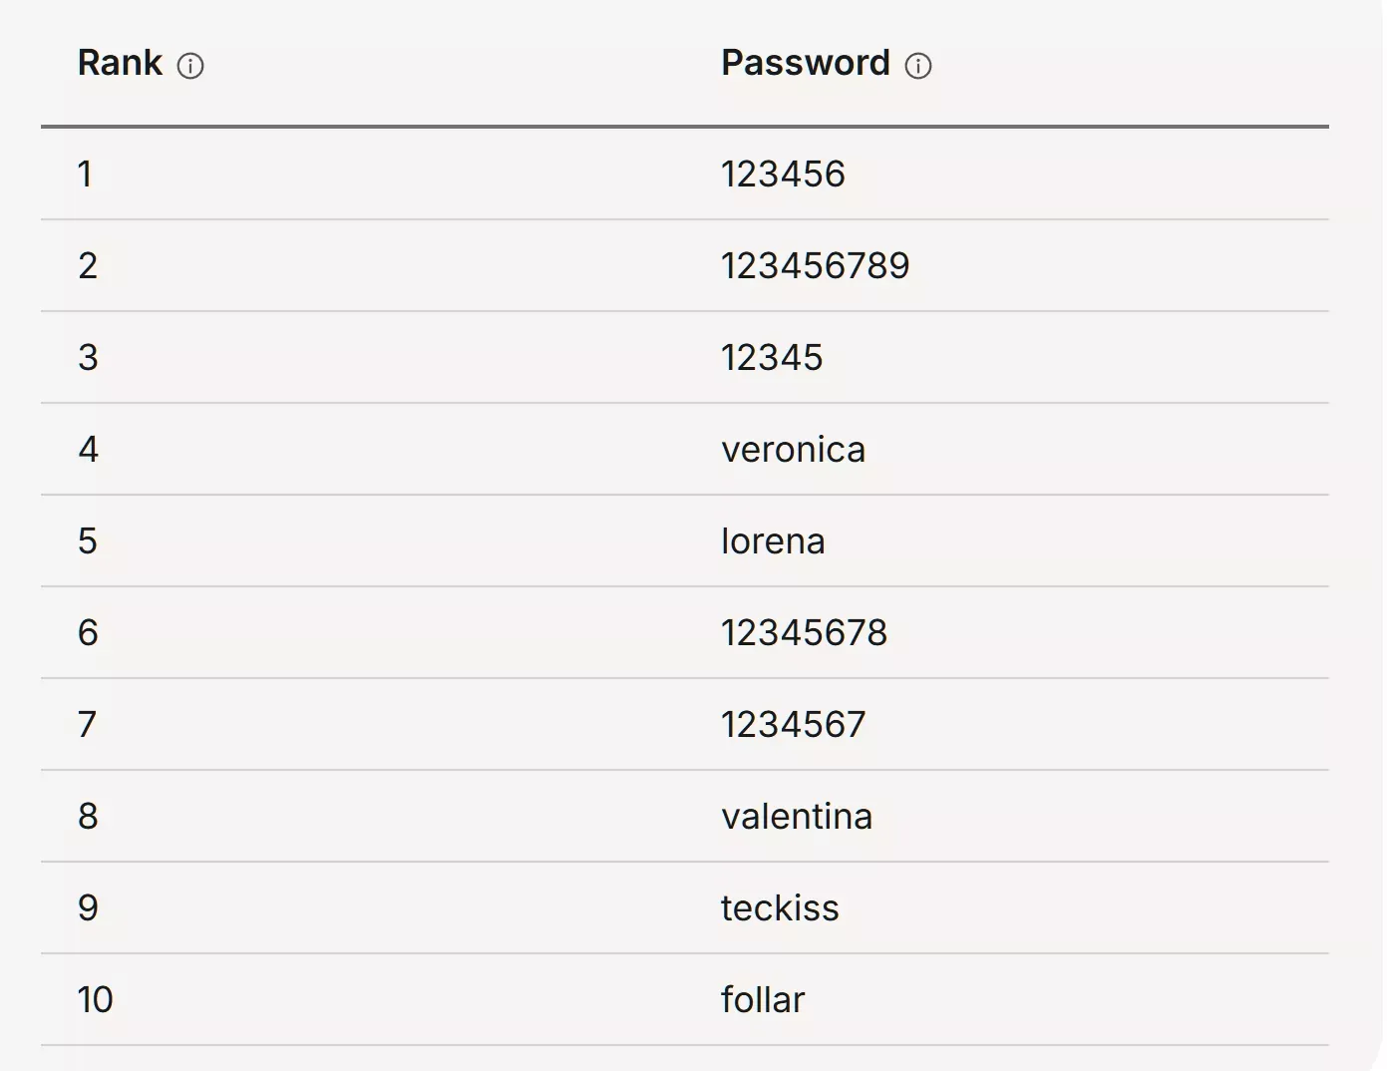
Task: Click rank number 8 cell
Action: (88, 817)
